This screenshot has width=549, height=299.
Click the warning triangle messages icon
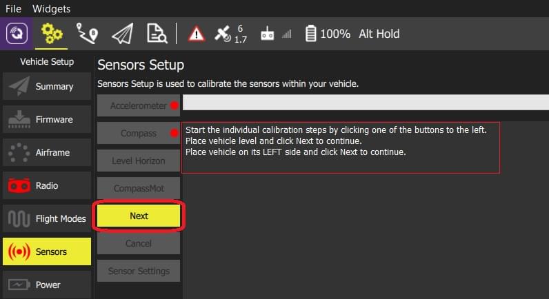pos(197,34)
